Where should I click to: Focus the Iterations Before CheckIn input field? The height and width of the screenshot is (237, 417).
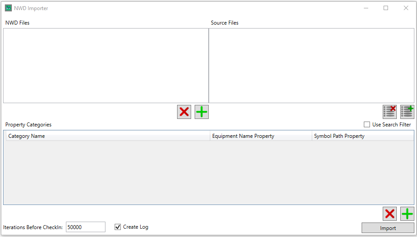point(85,227)
